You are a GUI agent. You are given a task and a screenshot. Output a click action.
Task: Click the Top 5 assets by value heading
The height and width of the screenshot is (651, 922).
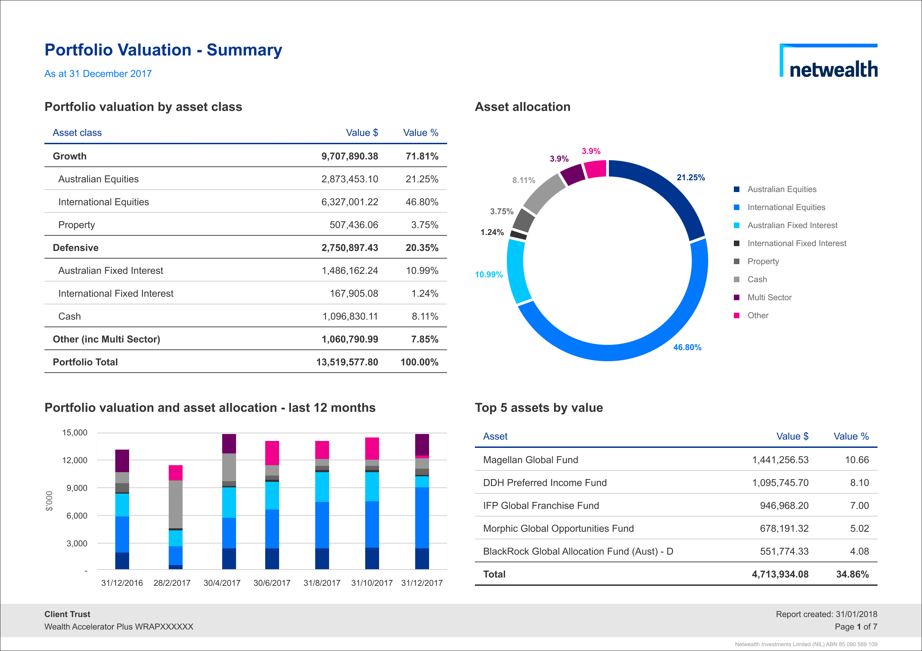[539, 408]
